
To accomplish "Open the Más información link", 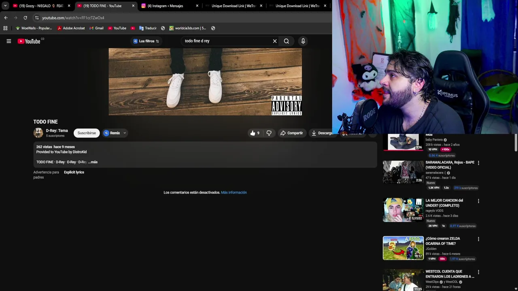I will point(234,192).
